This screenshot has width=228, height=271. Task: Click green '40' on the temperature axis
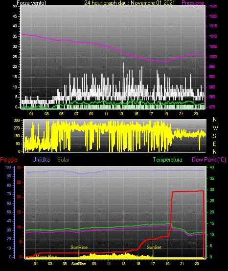pos(212,167)
